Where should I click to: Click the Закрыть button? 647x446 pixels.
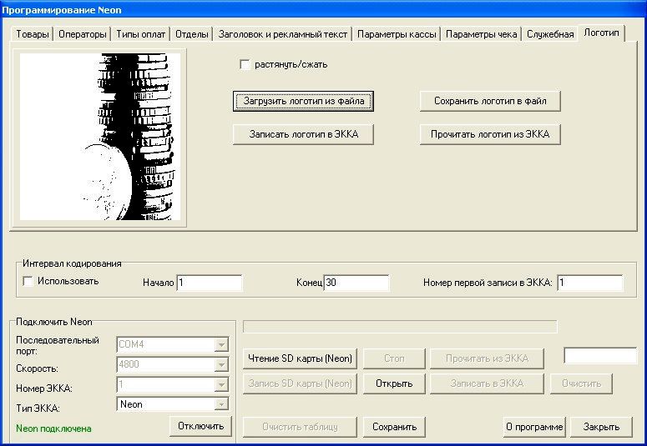coord(601,427)
